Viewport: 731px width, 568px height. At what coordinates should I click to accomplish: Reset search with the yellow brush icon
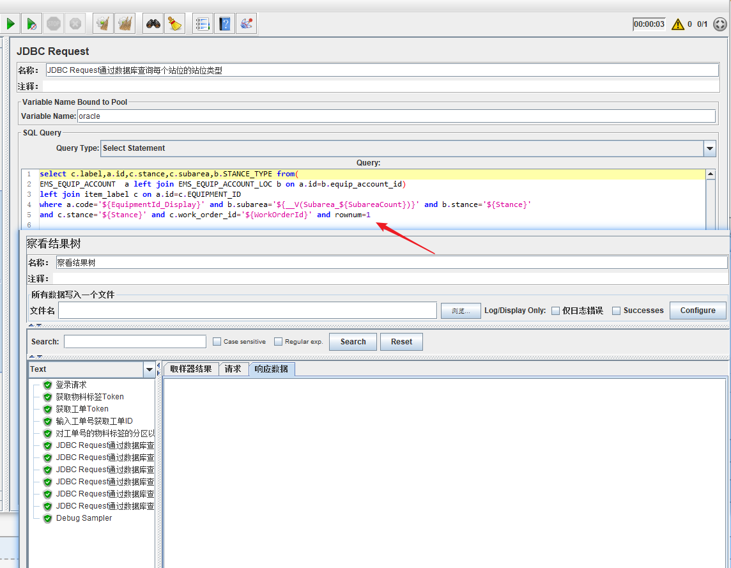point(175,23)
